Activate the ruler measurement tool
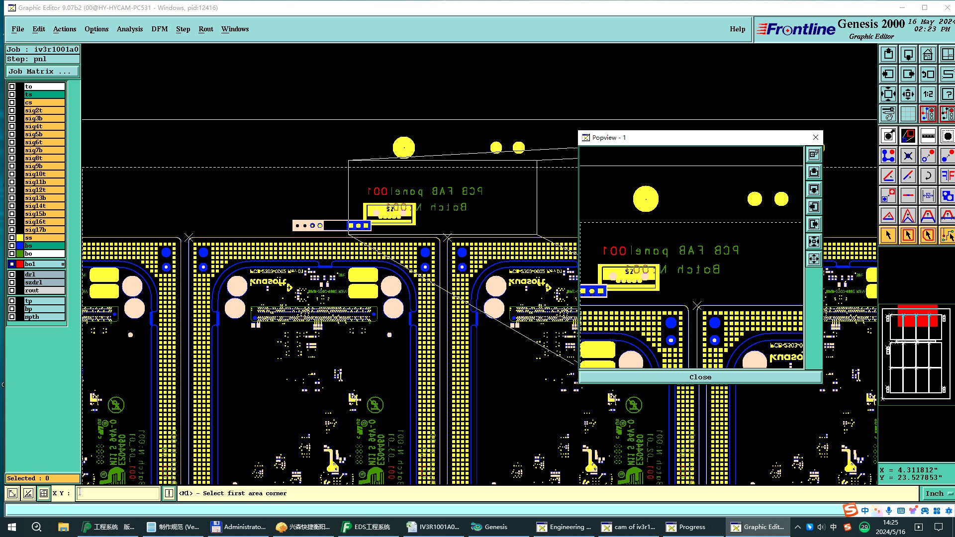Screen dimensions: 955x537 928,136
